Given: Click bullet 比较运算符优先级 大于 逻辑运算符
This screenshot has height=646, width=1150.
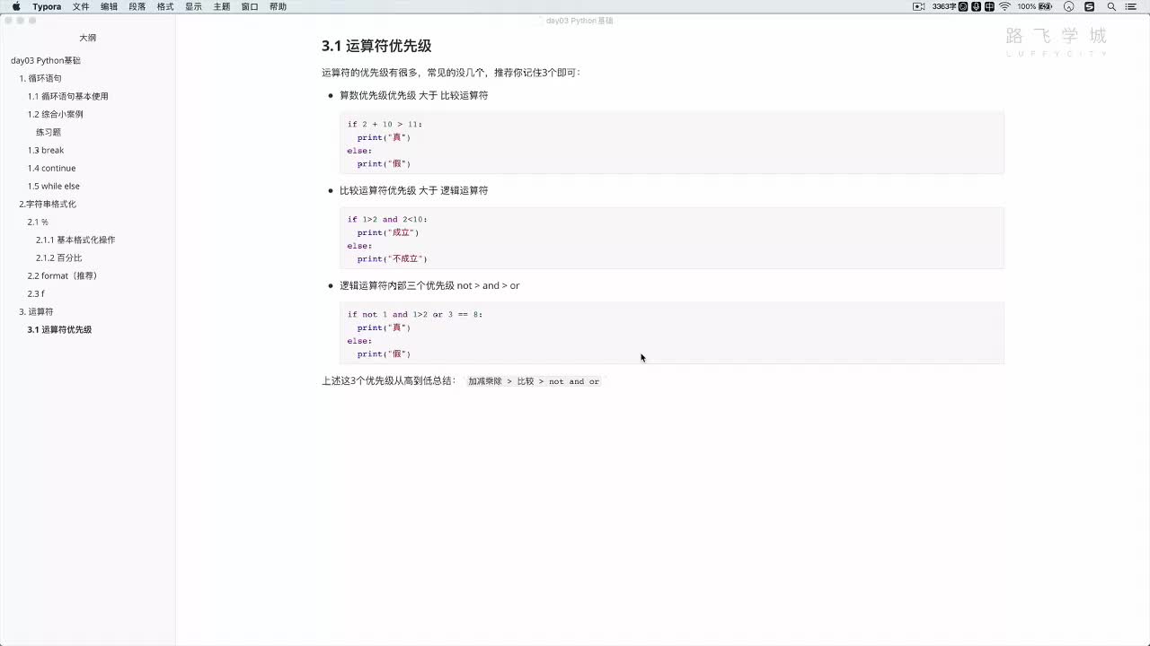Looking at the screenshot, I should 413,190.
